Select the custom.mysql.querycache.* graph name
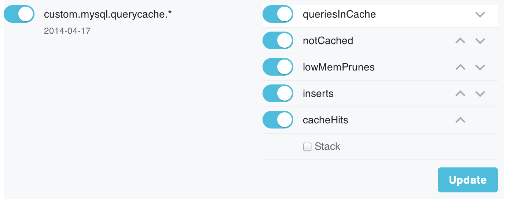The width and height of the screenshot is (506, 199). click(108, 15)
